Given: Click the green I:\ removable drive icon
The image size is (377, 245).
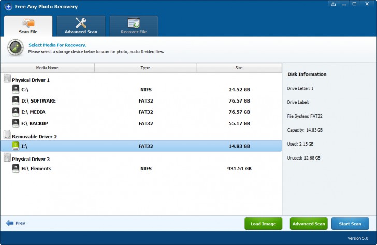Looking at the screenshot, I should click(x=16, y=146).
